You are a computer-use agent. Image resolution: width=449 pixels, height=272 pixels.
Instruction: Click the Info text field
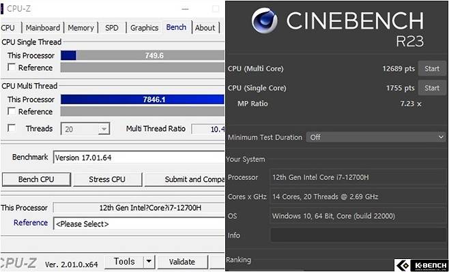(358, 235)
